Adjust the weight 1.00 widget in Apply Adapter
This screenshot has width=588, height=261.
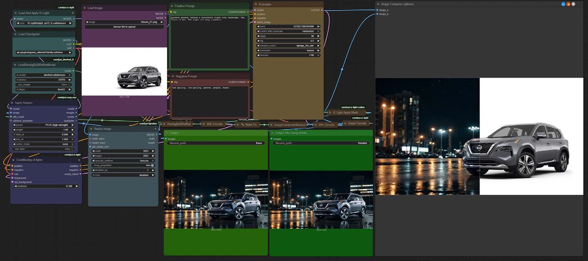click(x=44, y=130)
